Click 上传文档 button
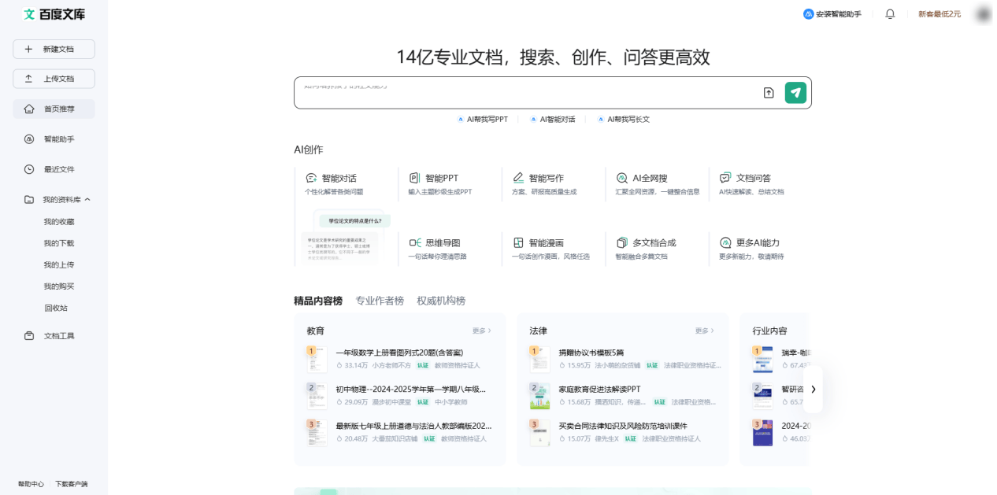This screenshot has height=495, width=997. [x=54, y=79]
